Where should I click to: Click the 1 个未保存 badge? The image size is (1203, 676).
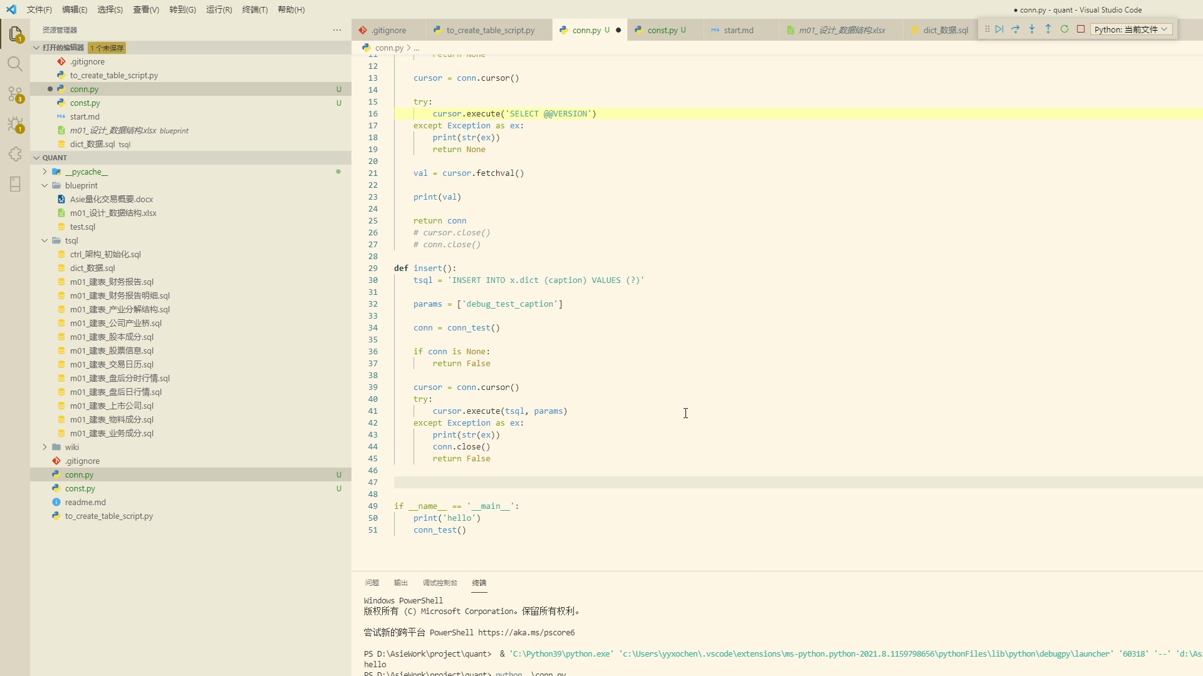(107, 48)
